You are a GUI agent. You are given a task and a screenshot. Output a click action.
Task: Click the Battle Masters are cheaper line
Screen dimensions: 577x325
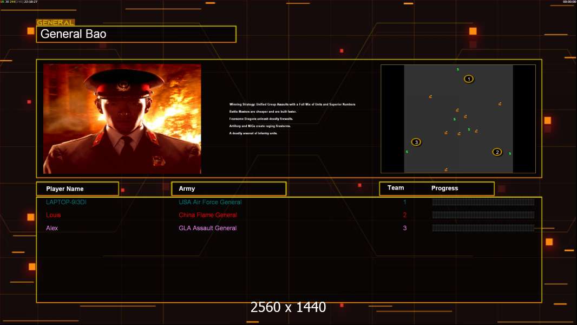point(263,112)
